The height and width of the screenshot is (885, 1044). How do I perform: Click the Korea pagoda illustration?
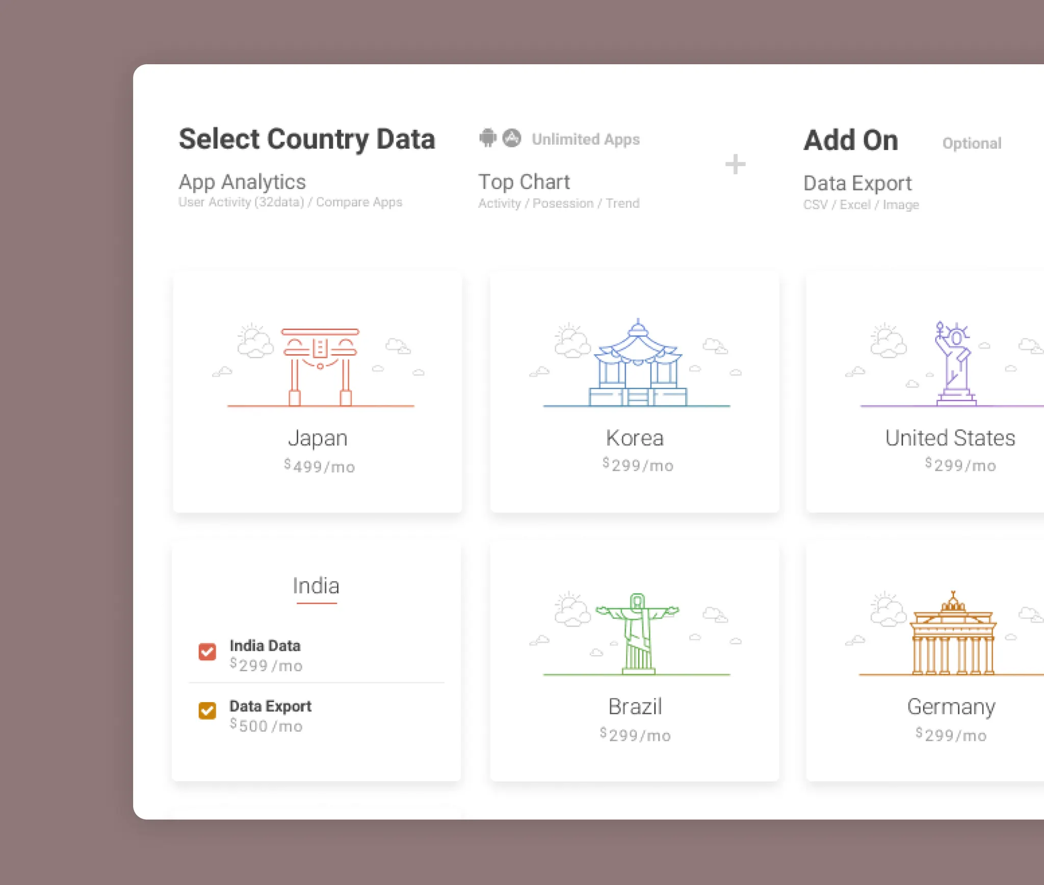pyautogui.click(x=637, y=364)
